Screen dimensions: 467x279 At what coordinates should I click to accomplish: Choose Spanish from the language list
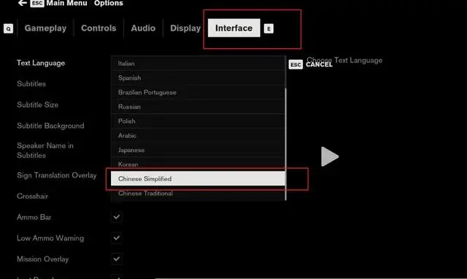point(198,78)
